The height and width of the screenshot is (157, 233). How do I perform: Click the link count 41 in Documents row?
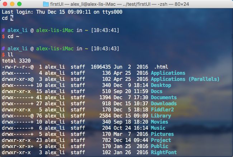[39, 97]
